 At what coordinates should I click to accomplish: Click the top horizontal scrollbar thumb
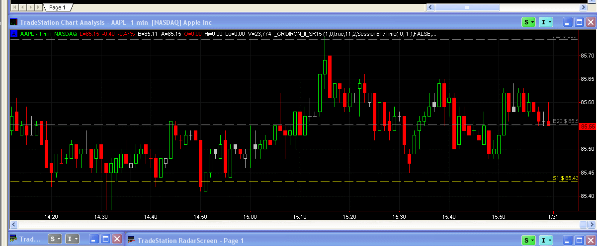[468, 7]
